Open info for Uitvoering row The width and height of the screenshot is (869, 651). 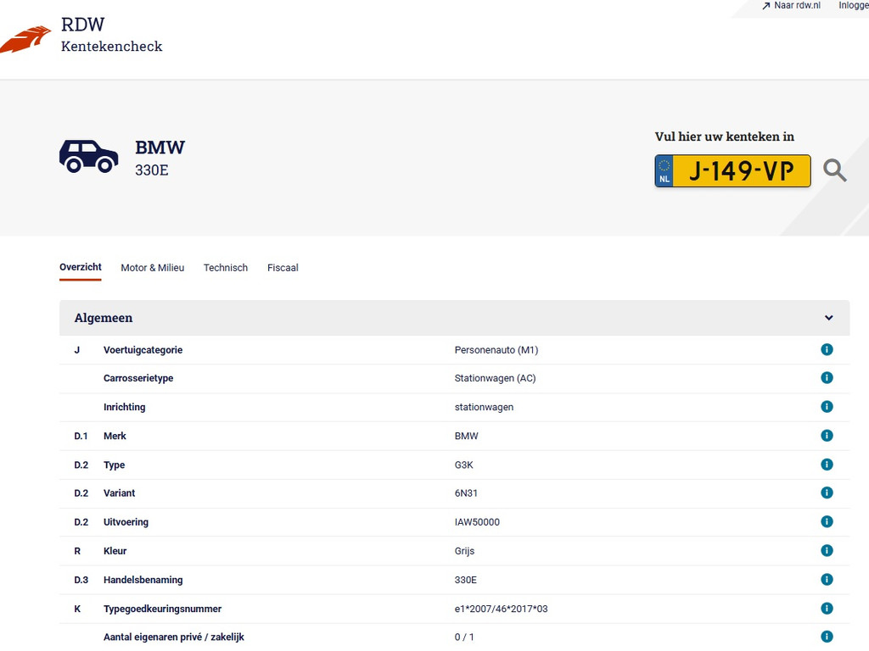pos(827,521)
